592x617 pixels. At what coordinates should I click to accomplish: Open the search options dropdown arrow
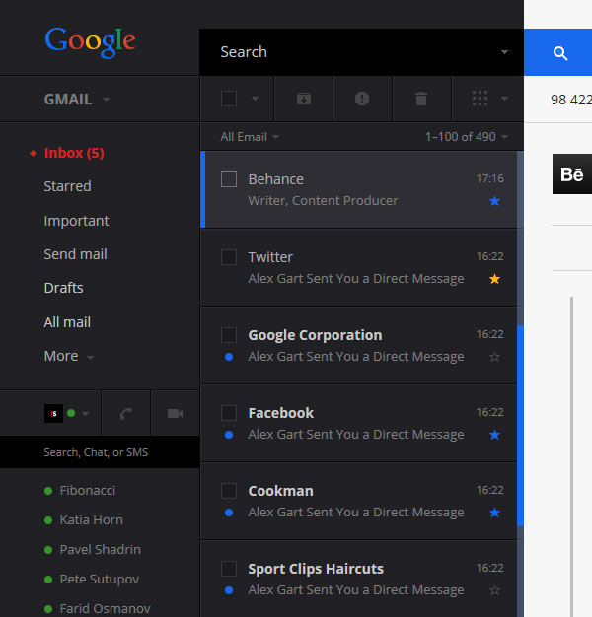coord(504,52)
